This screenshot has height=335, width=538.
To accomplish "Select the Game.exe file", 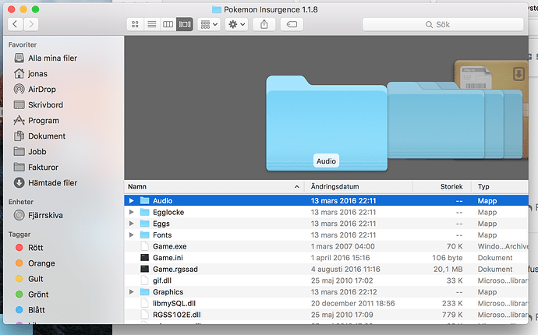I will 326,246.
